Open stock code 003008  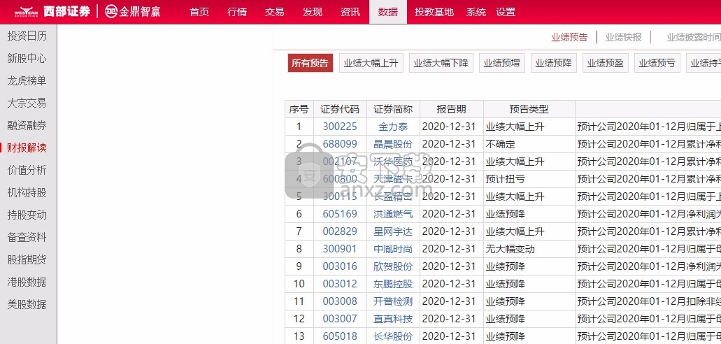pyautogui.click(x=340, y=301)
